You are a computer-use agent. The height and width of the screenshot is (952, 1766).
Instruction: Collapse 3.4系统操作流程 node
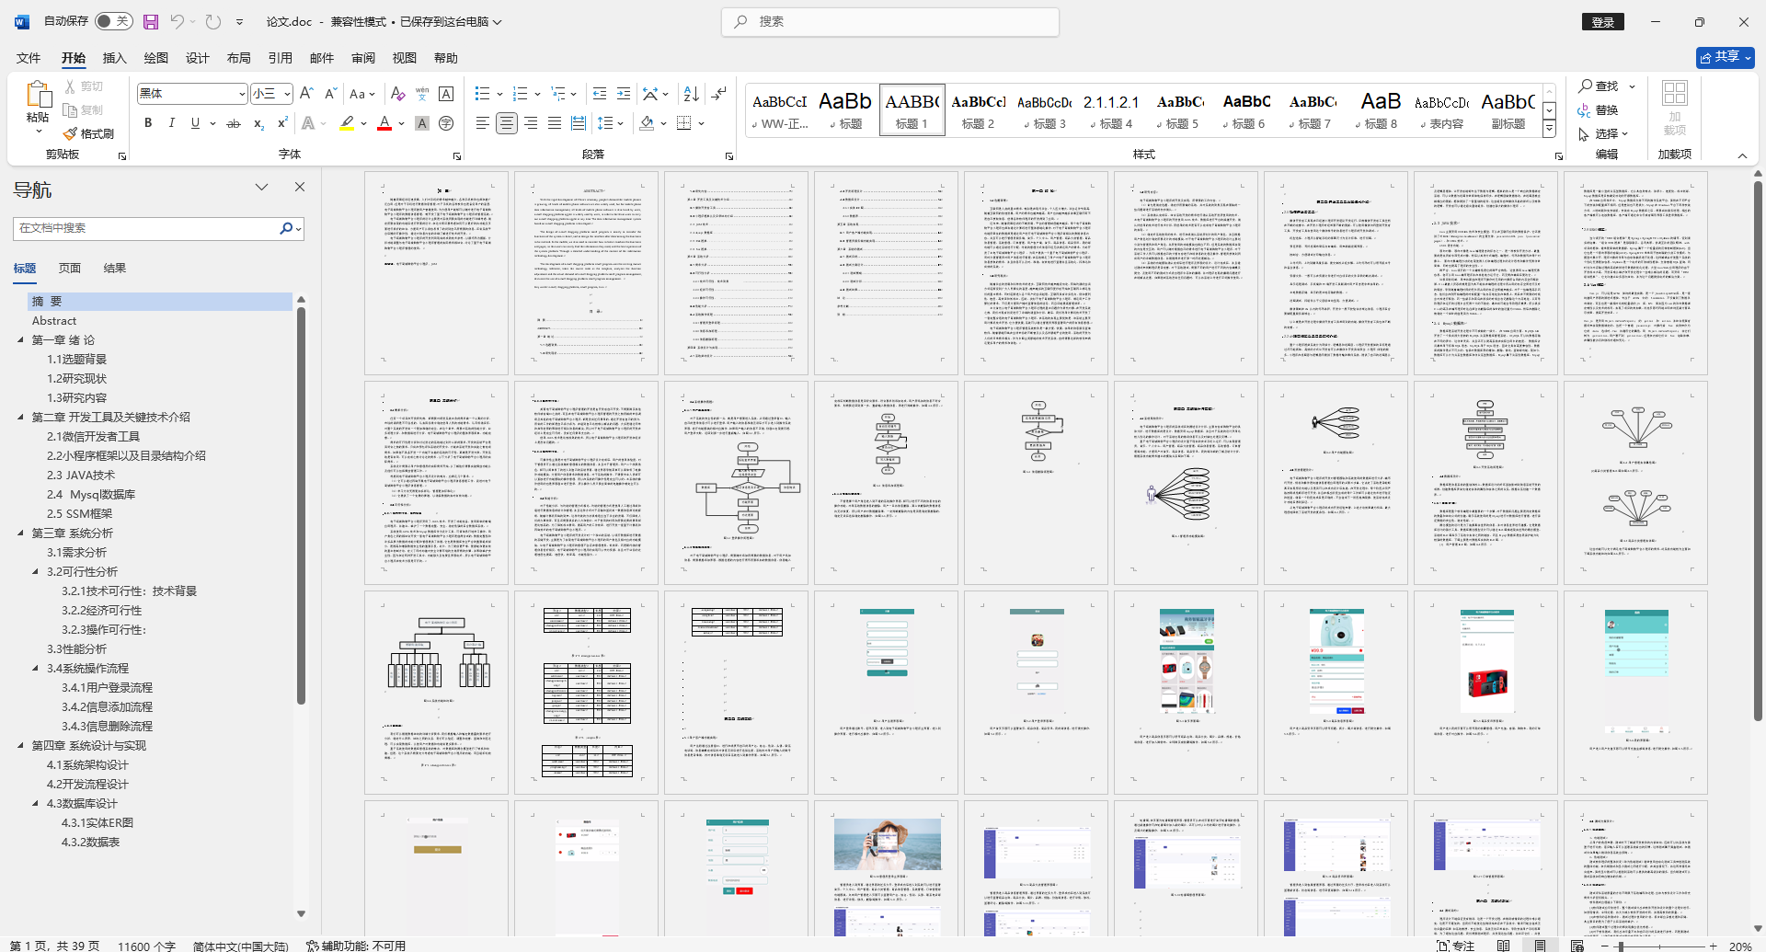pyautogui.click(x=36, y=669)
